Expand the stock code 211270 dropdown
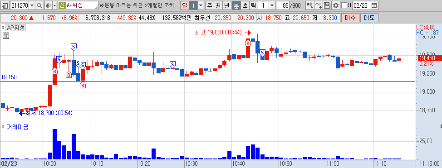442x168 pixels. [x=32, y=5]
